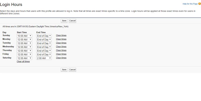This screenshot has height=101, width=201.
Task: Open Monday Start Time dropdown
Action: 24,40
